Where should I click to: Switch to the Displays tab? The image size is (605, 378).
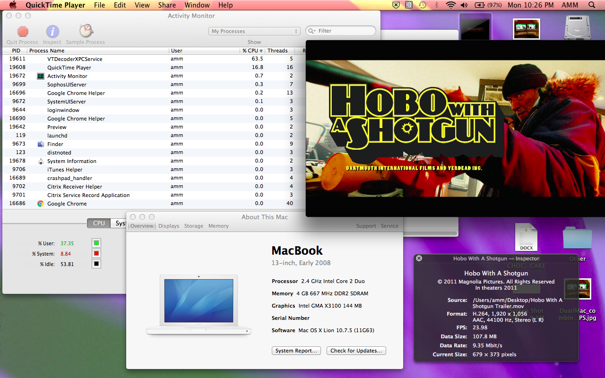point(169,226)
